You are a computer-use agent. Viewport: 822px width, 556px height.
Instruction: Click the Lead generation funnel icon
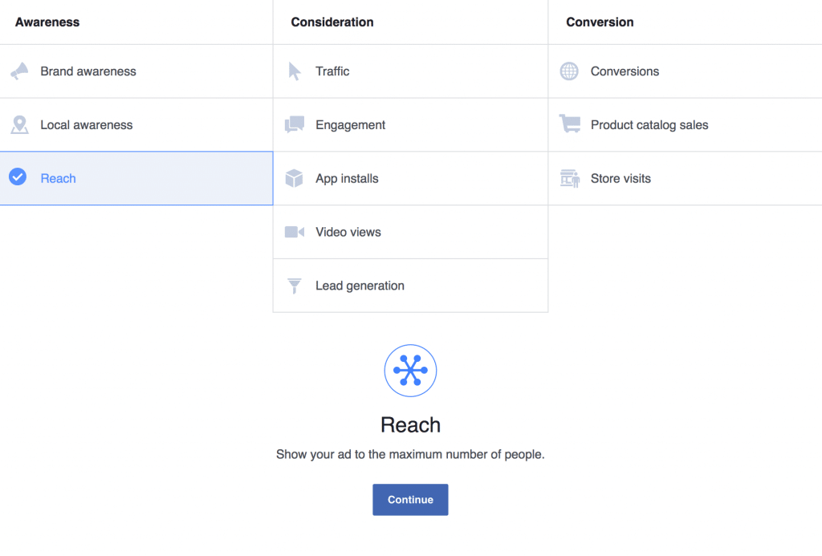pos(294,286)
